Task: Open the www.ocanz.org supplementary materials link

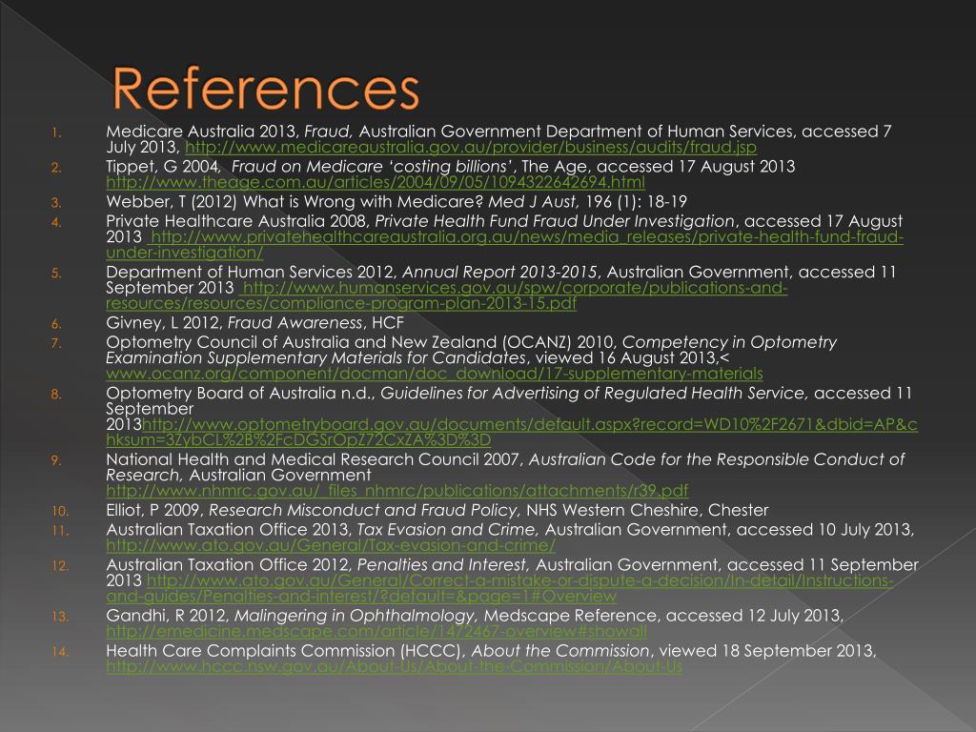Action: 435,374
